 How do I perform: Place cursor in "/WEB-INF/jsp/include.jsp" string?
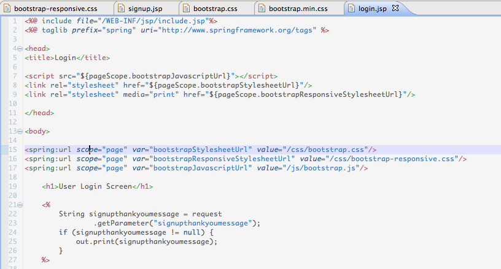(x=153, y=21)
